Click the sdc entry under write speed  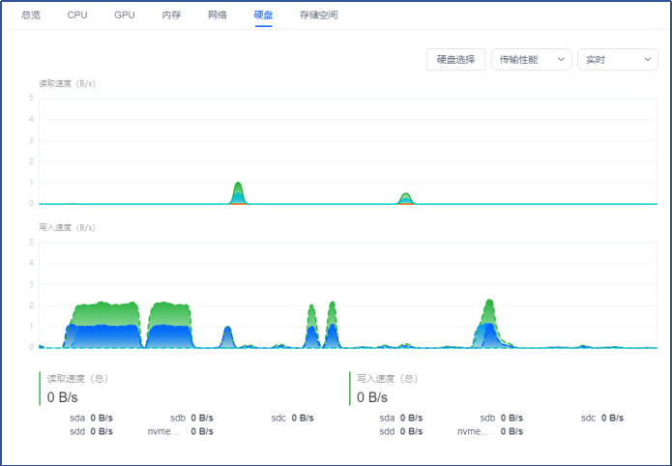tap(602, 418)
